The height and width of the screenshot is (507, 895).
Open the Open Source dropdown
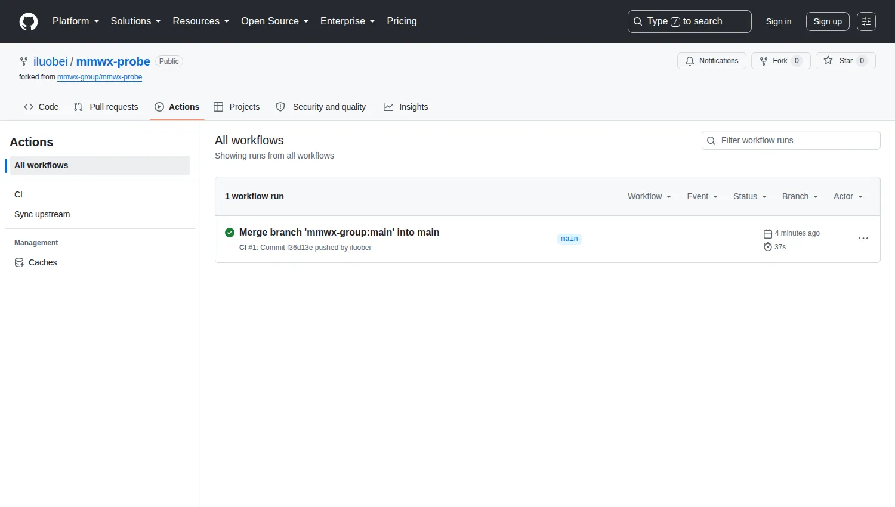tap(275, 21)
